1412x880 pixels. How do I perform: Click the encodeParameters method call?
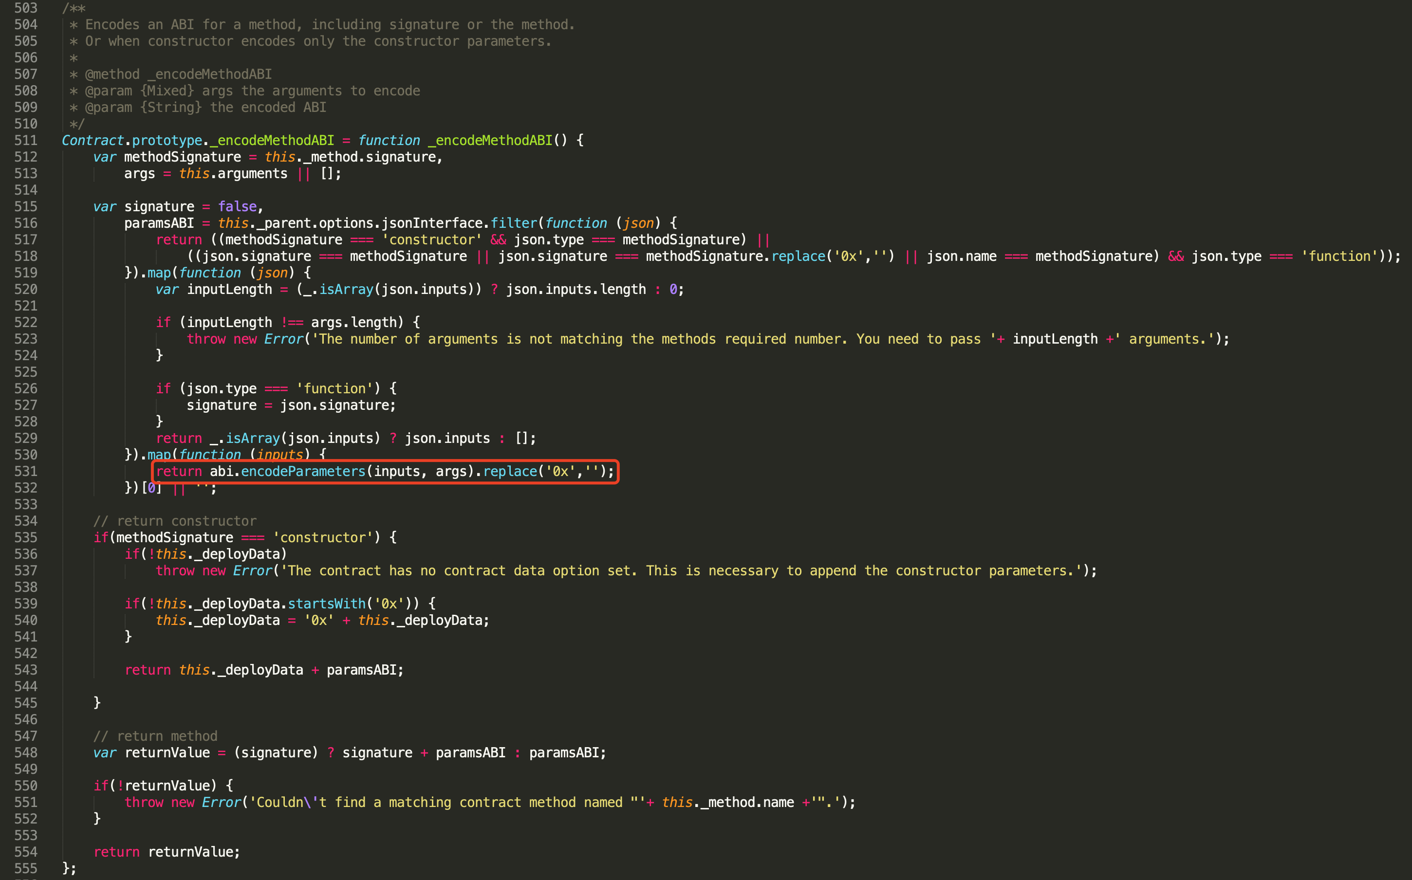(x=303, y=472)
